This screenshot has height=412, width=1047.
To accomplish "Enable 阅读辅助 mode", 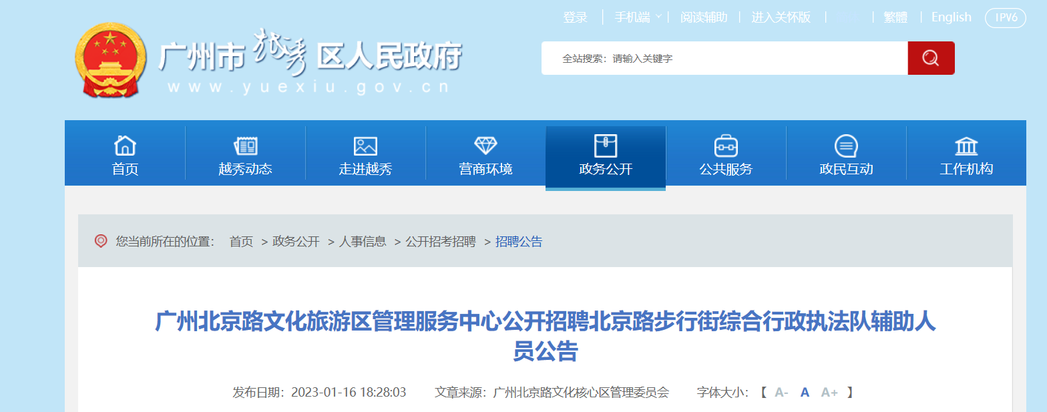I will (x=704, y=17).
